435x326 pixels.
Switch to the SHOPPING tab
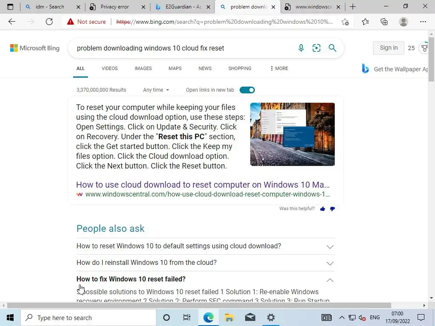pyautogui.click(x=240, y=68)
